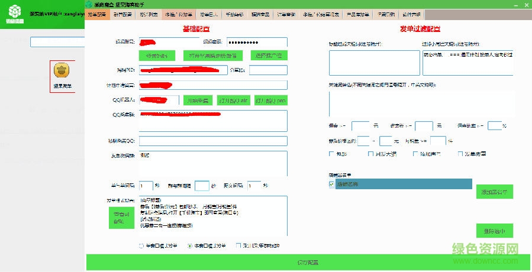532x272 pixels.
Task: Click the 添加黑名单 button
Action: pyautogui.click(x=495, y=192)
